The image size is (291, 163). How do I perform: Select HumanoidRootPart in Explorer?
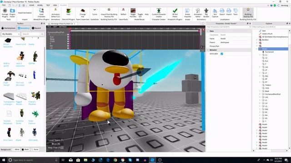point(273,94)
